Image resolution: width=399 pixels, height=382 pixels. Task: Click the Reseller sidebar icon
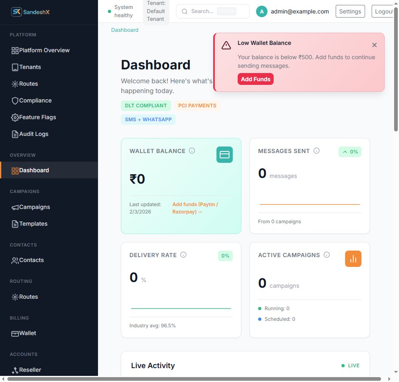click(x=15, y=370)
